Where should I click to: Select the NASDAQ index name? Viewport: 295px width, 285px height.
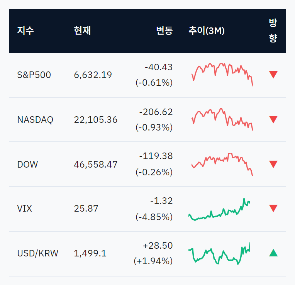tap(35, 120)
